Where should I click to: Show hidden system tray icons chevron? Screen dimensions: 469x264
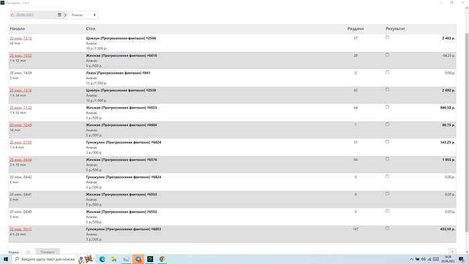pos(411,259)
